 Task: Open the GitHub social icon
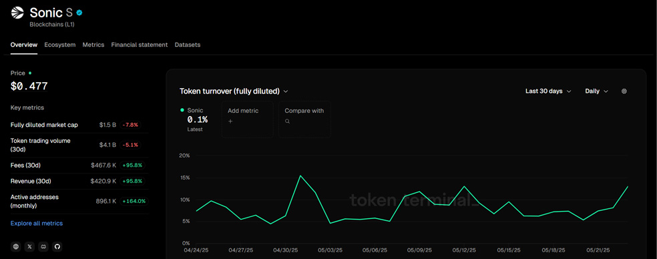(57, 246)
